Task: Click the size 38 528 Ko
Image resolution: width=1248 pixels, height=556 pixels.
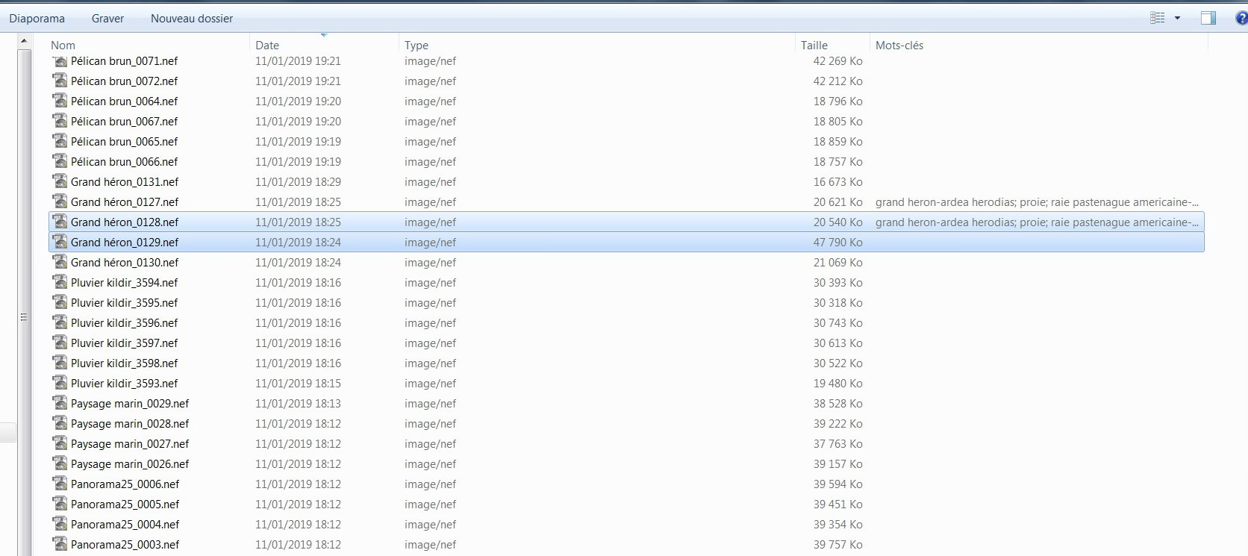Action: pyautogui.click(x=837, y=403)
